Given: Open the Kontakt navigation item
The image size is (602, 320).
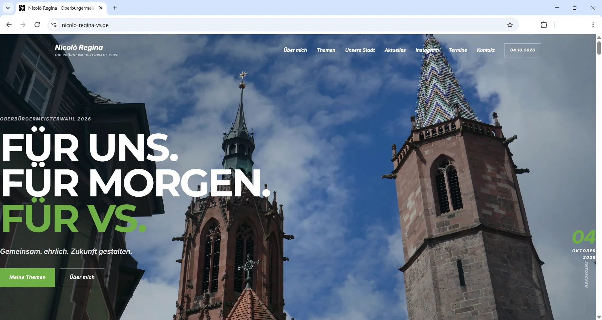Looking at the screenshot, I should (486, 50).
